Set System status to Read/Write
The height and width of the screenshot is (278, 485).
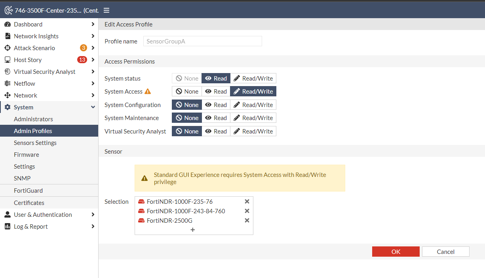(253, 78)
